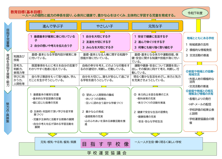Click the 令和7年度 oval label
This screenshot has height=159, width=222.
pos(196,13)
